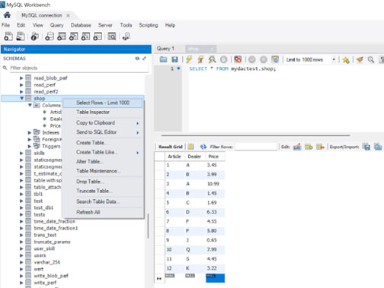Create new view toolbar icon

[x=74, y=36]
